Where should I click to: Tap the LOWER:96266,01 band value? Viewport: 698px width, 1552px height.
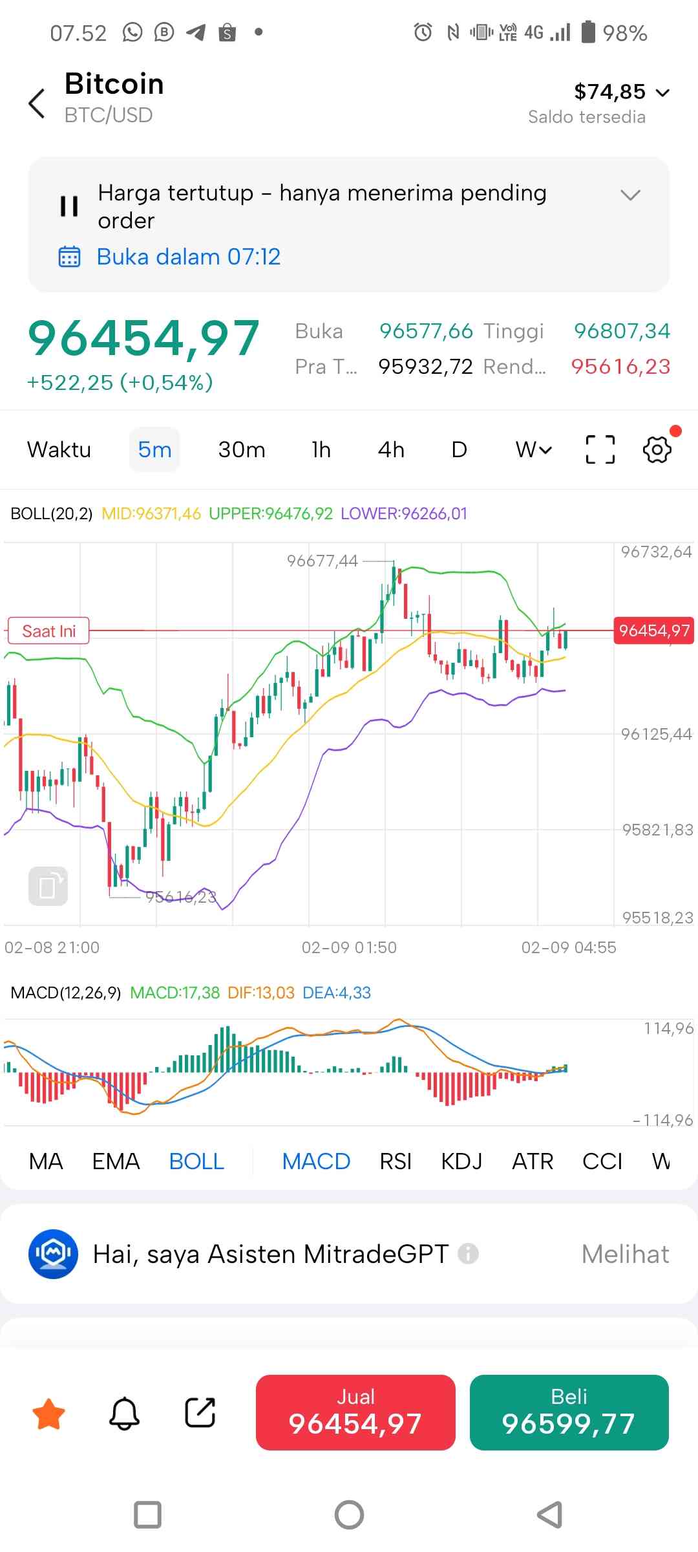point(404,513)
